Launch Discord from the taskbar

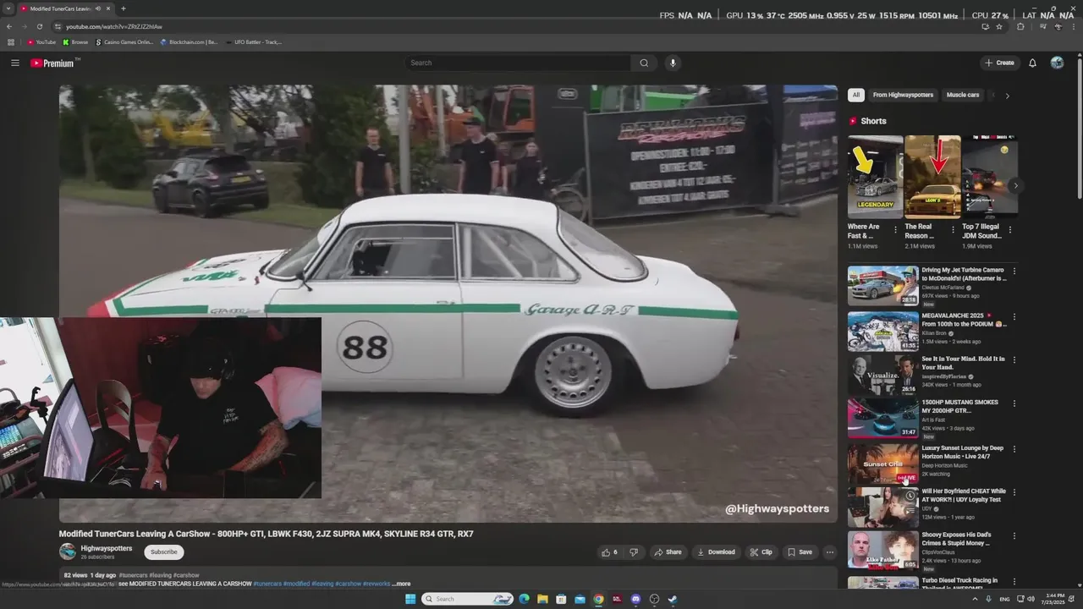pos(635,599)
